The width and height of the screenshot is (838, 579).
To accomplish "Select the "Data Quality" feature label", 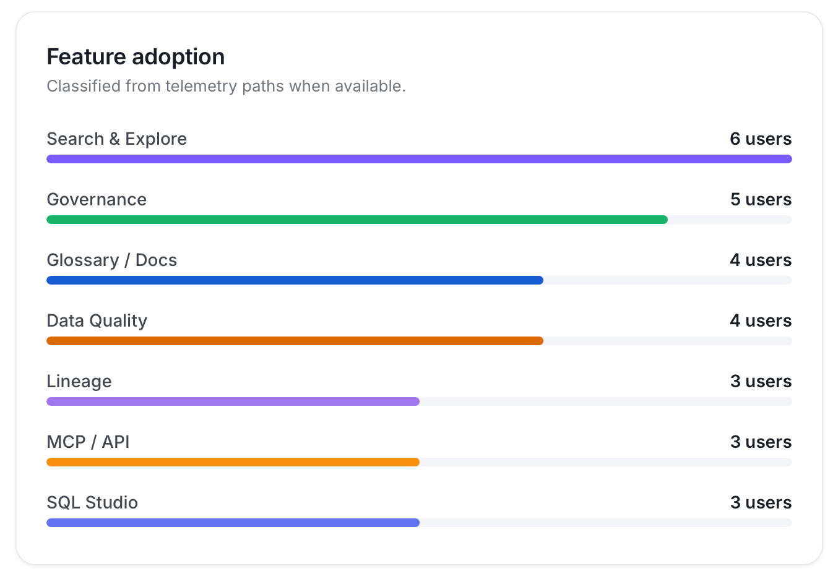I will click(97, 320).
